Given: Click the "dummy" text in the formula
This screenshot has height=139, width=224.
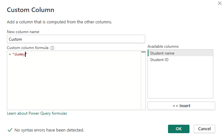Looking at the screenshot, I should pos(19,55).
